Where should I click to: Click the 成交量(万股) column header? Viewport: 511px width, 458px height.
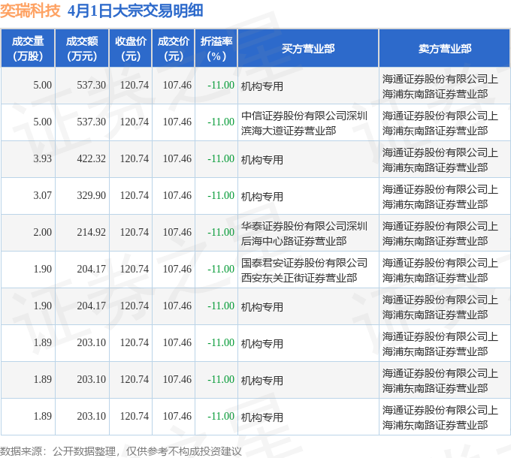pos(28,49)
